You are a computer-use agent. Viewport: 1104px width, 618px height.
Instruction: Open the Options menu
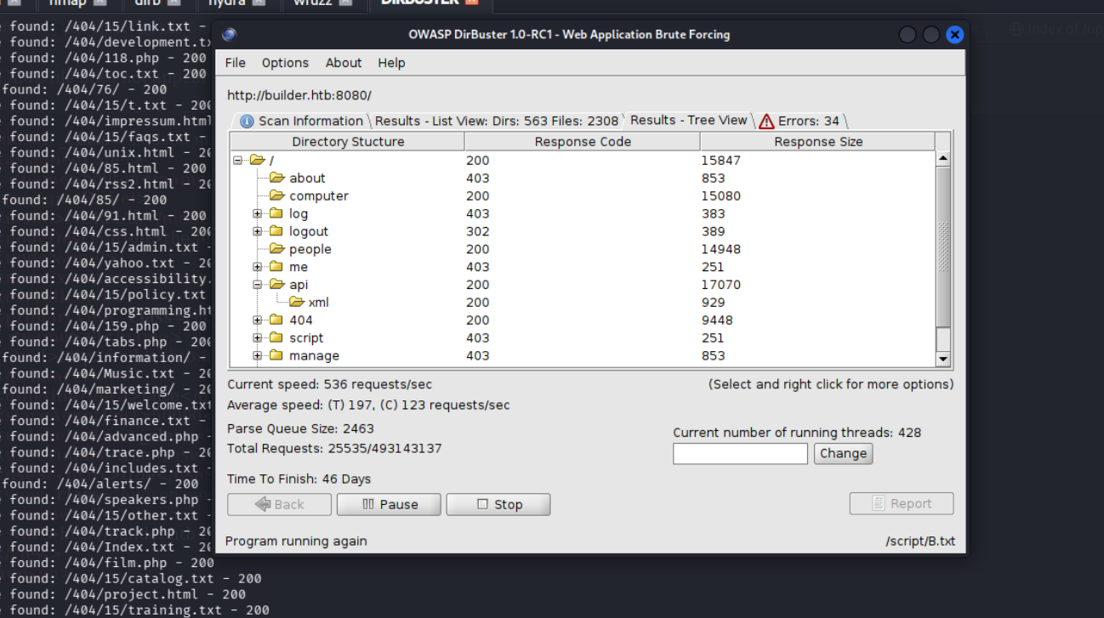285,63
